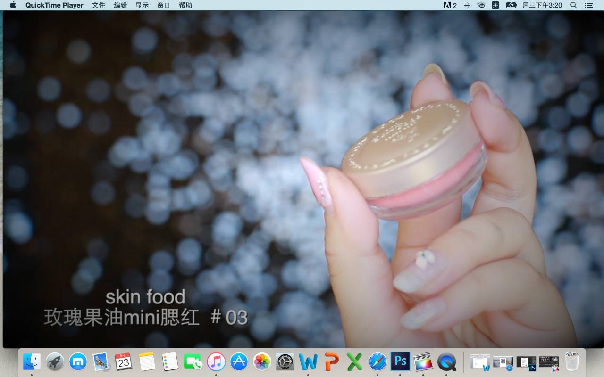Click Creative Cloud icon in menu bar
604x377 pixels.
click(x=481, y=5)
